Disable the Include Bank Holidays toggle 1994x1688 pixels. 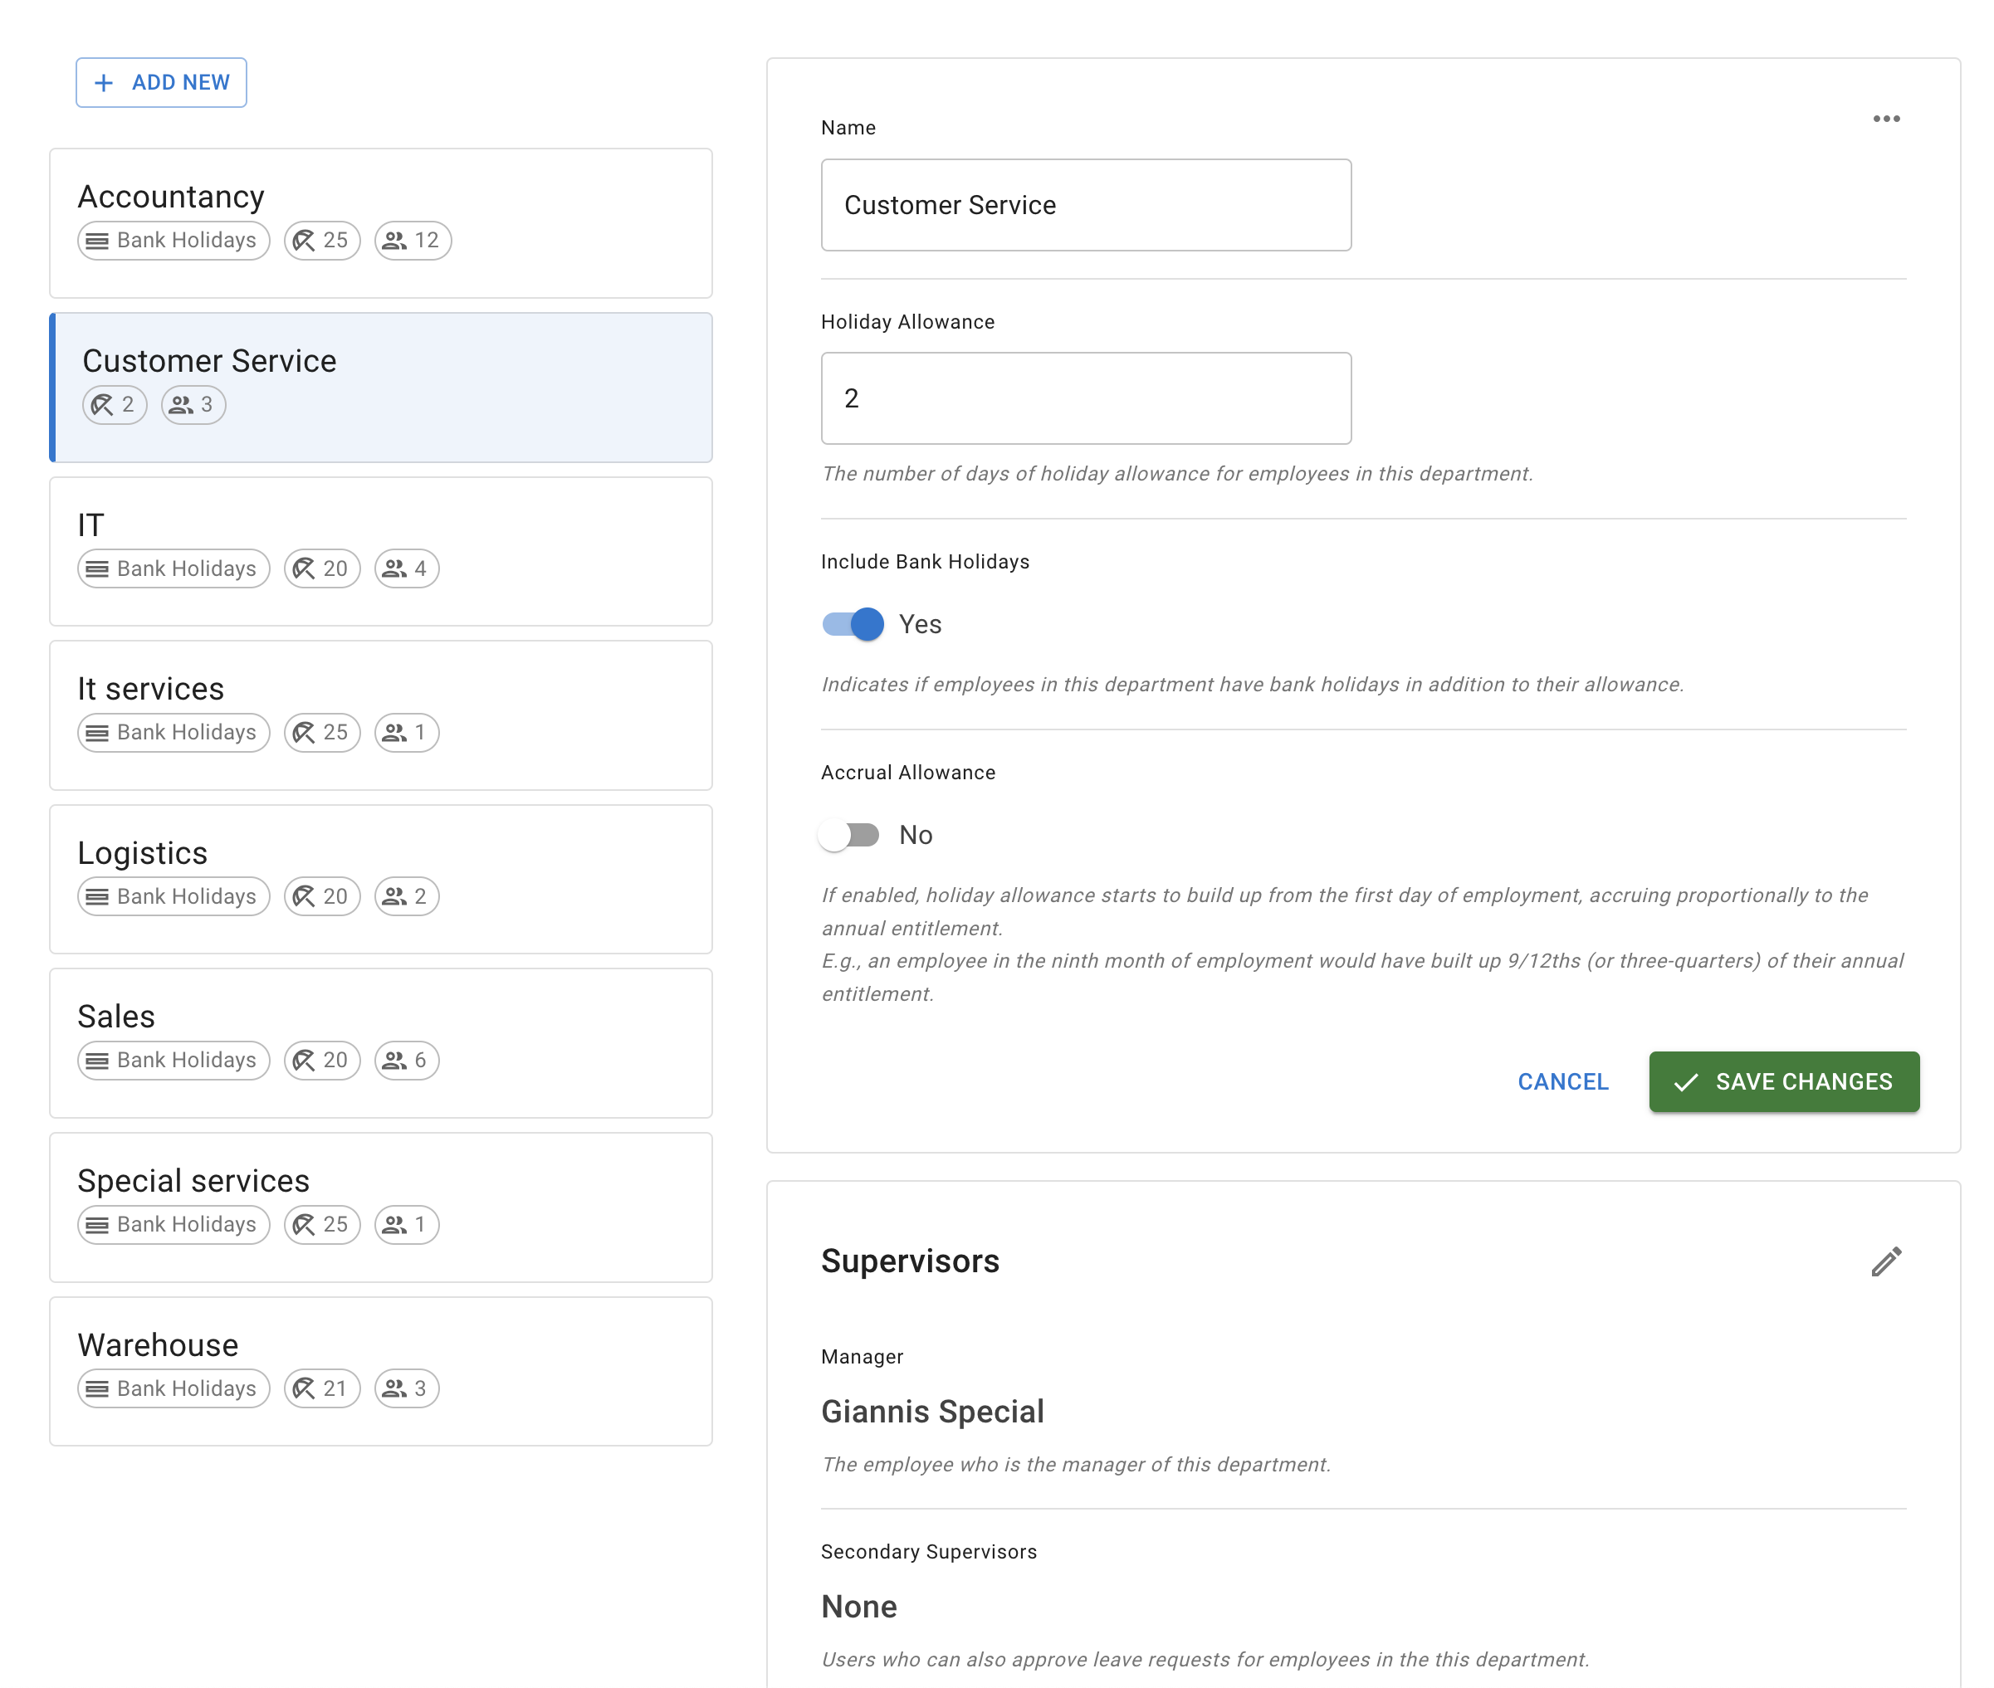point(853,624)
